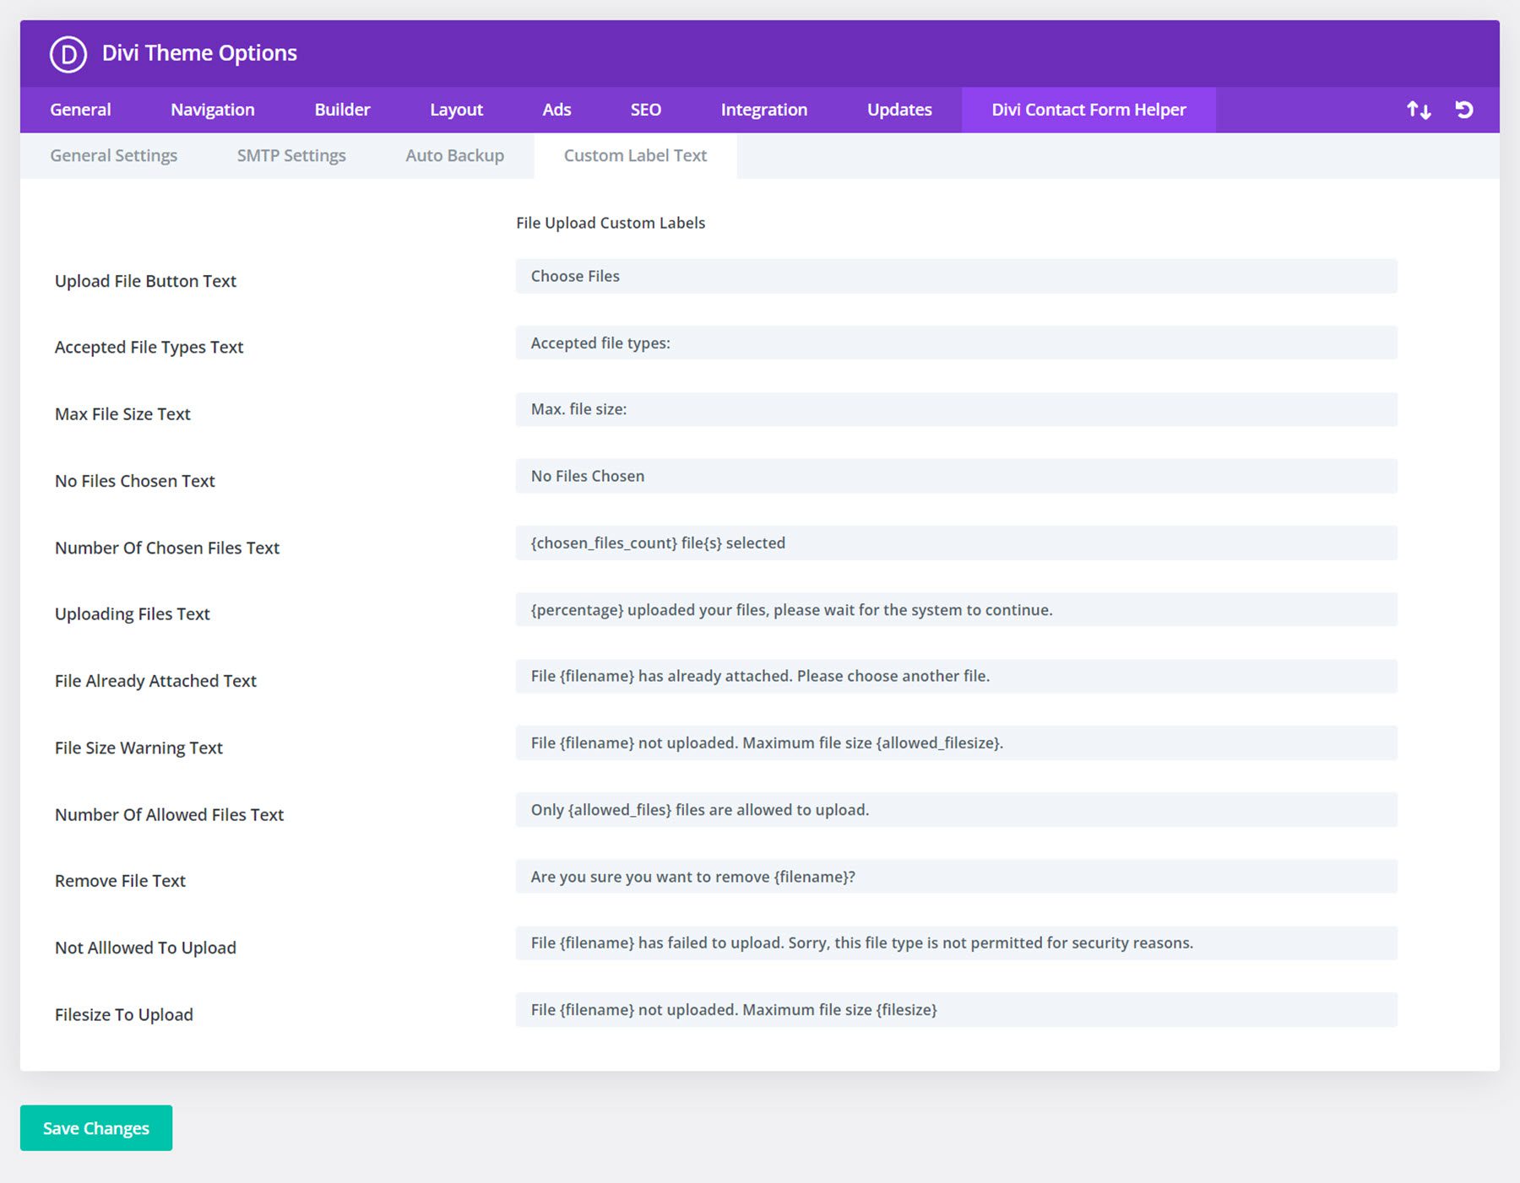Open the Layout tab
1520x1183 pixels.
(x=456, y=109)
